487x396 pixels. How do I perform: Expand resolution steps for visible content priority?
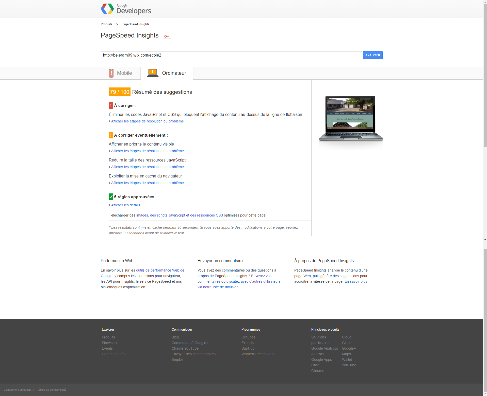[x=147, y=151]
